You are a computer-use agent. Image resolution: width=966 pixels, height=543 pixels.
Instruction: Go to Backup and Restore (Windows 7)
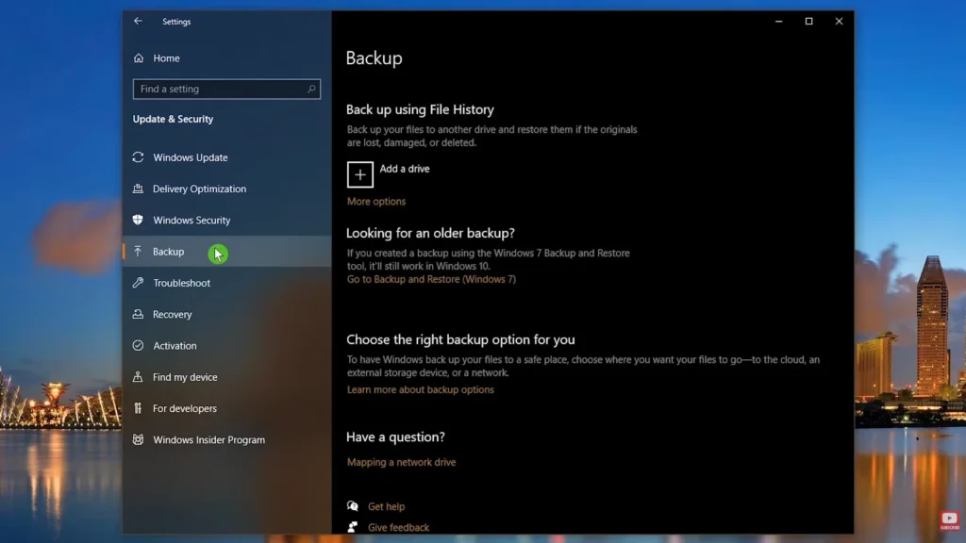(x=431, y=279)
